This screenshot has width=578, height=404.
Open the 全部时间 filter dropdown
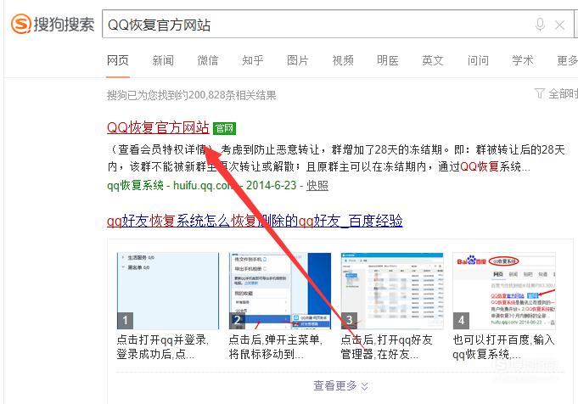pyautogui.click(x=556, y=93)
